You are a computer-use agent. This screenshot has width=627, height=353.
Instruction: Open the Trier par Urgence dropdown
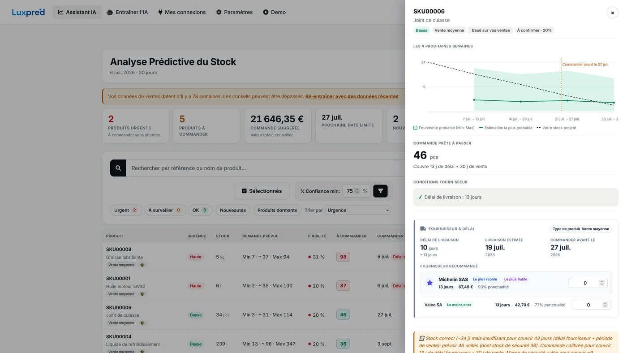358,210
